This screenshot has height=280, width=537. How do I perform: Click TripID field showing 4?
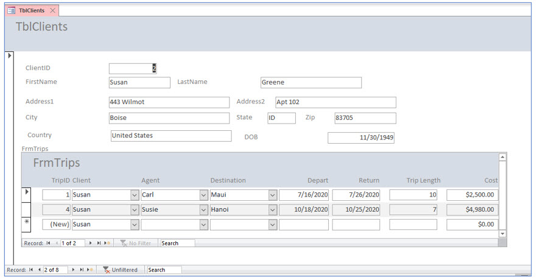(x=57, y=210)
